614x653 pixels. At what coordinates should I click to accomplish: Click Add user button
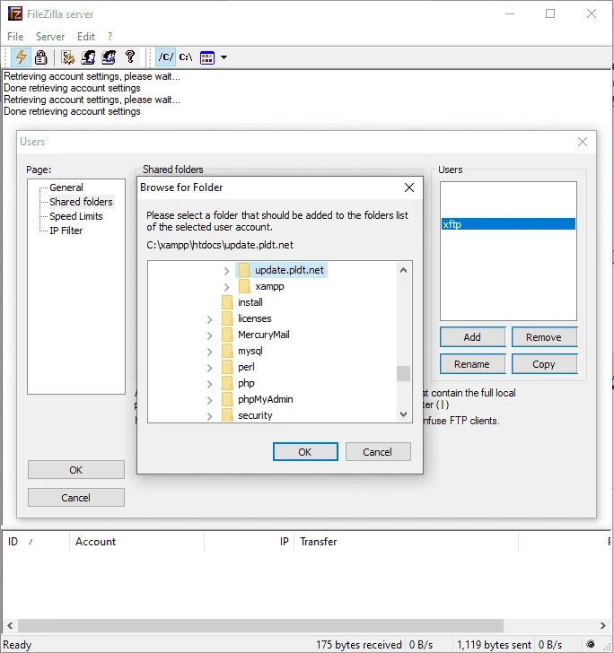click(472, 337)
